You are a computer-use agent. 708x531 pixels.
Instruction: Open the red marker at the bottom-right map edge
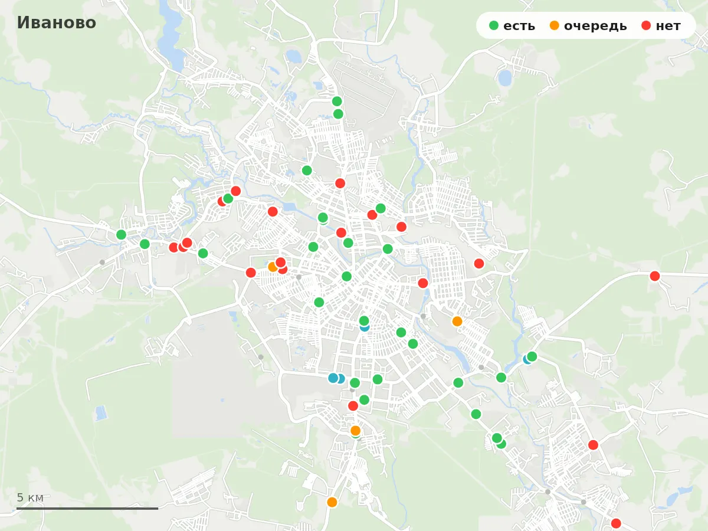pyautogui.click(x=616, y=523)
